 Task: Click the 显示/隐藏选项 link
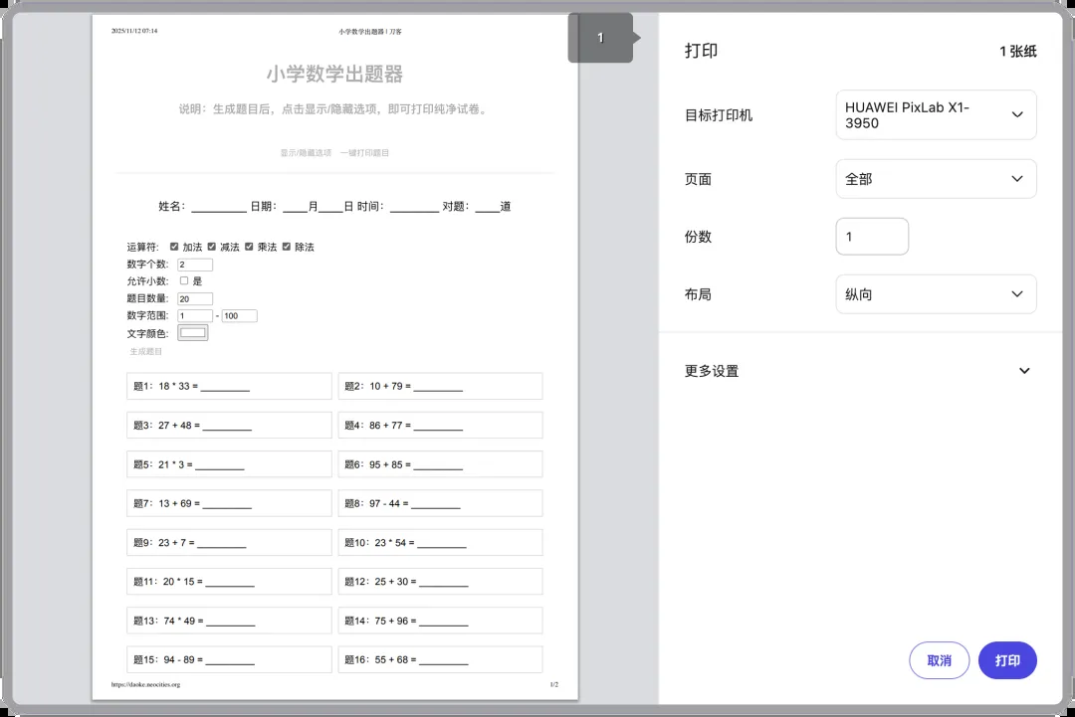(305, 153)
